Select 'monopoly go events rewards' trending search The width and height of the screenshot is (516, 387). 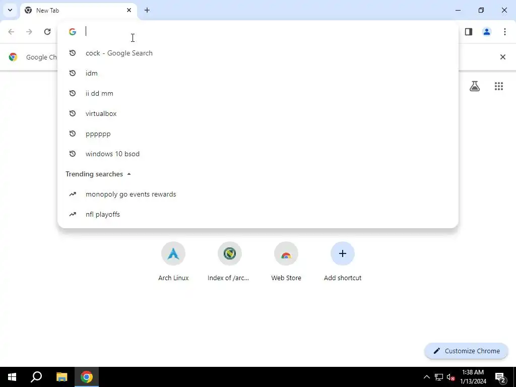click(x=257, y=194)
